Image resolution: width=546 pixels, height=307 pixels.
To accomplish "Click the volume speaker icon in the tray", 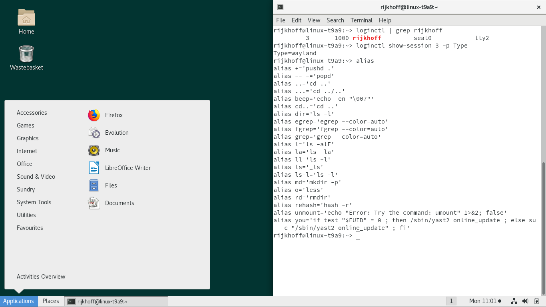I will pos(526,301).
